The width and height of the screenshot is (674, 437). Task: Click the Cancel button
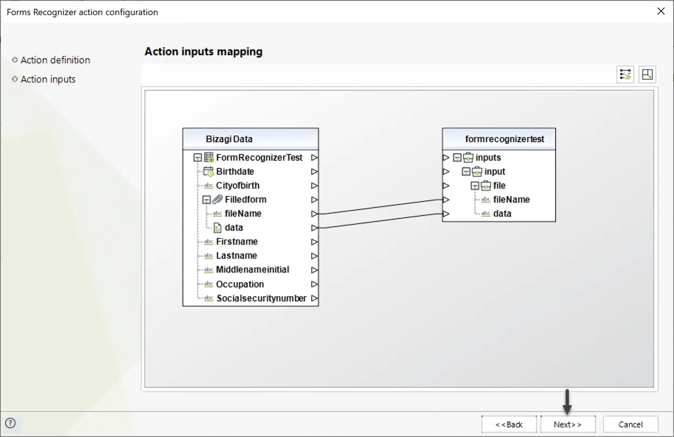pyautogui.click(x=630, y=424)
